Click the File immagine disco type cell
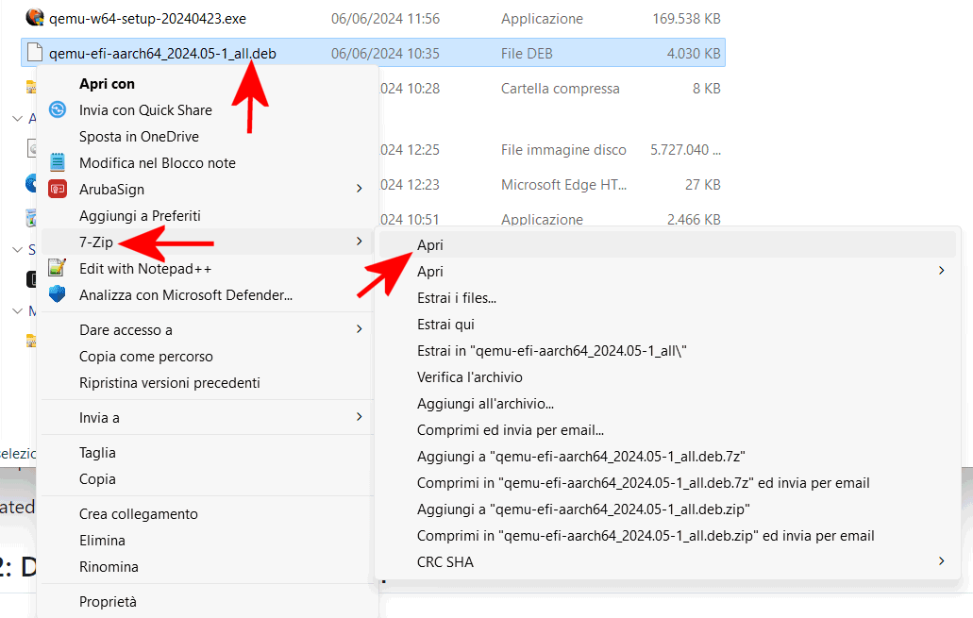973x618 pixels. tap(563, 150)
